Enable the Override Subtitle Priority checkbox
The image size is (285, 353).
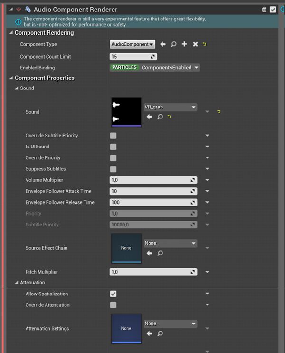(x=113, y=136)
